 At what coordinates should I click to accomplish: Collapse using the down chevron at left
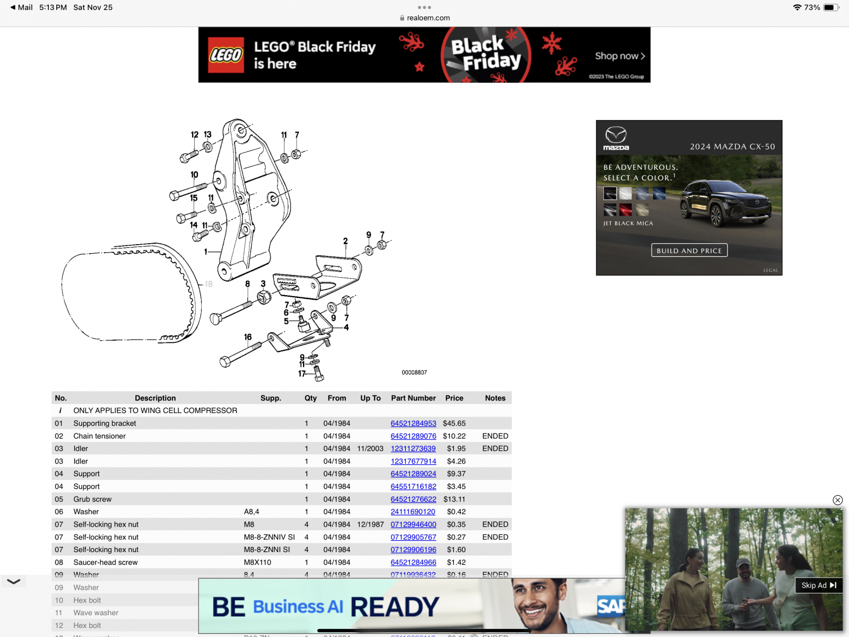(14, 581)
